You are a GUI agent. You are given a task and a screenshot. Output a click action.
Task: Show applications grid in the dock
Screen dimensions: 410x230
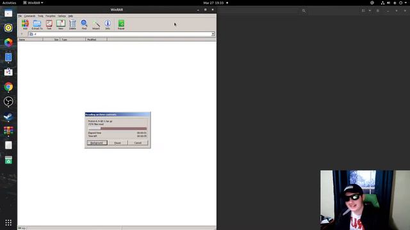coord(8,222)
